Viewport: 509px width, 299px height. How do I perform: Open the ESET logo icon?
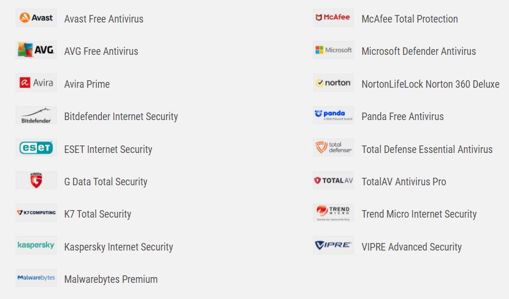pyautogui.click(x=36, y=148)
